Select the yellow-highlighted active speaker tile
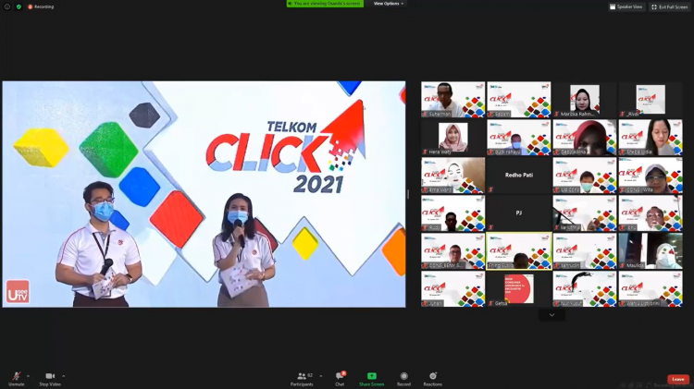 pos(519,251)
